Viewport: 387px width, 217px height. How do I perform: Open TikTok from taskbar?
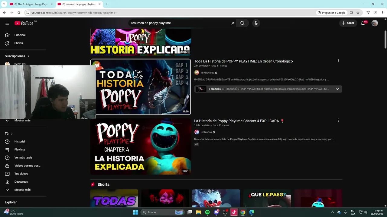coord(234,212)
